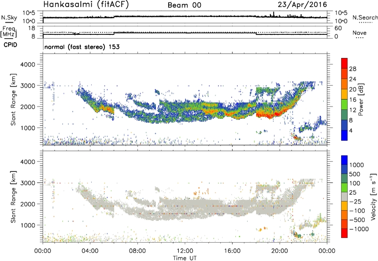Click the "16" label on the Power colorbar
The width and height of the screenshot is (378, 261).
[x=352, y=100]
